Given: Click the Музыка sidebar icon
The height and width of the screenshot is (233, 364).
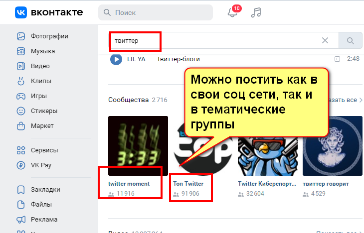Looking at the screenshot, I should pos(21,51).
